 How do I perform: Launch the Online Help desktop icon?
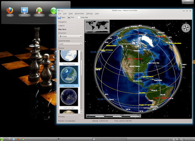tap(39, 12)
